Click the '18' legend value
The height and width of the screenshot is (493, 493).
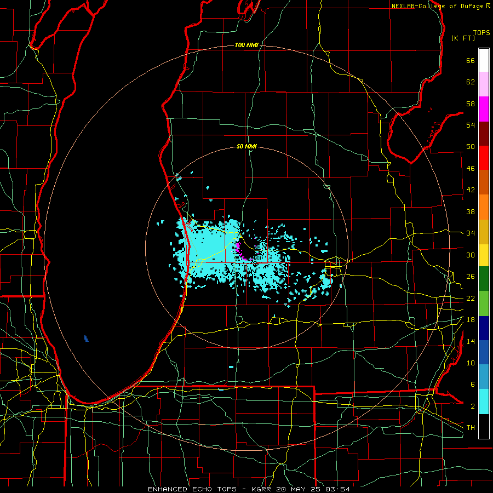[x=471, y=320]
